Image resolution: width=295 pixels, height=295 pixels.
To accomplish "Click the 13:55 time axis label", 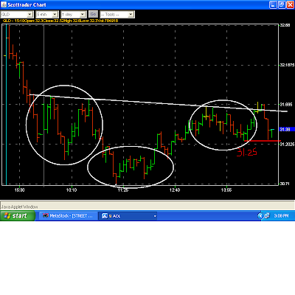I will point(226,190).
